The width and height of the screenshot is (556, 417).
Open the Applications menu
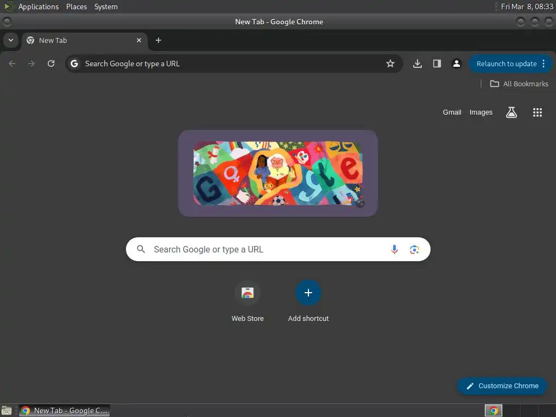tap(39, 7)
